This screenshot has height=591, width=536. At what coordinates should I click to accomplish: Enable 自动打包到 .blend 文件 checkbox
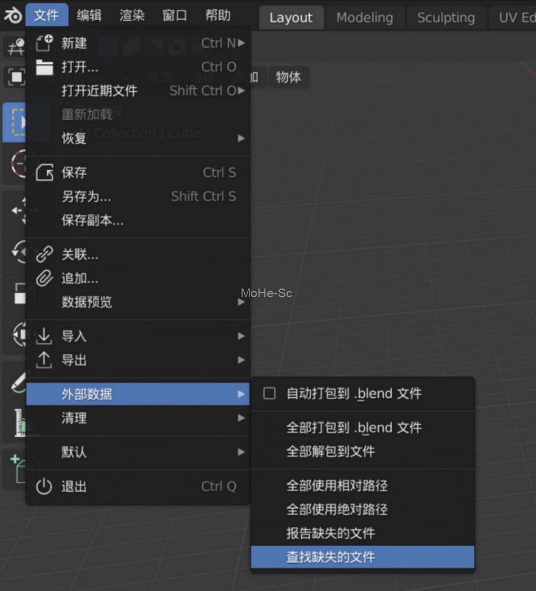point(269,394)
